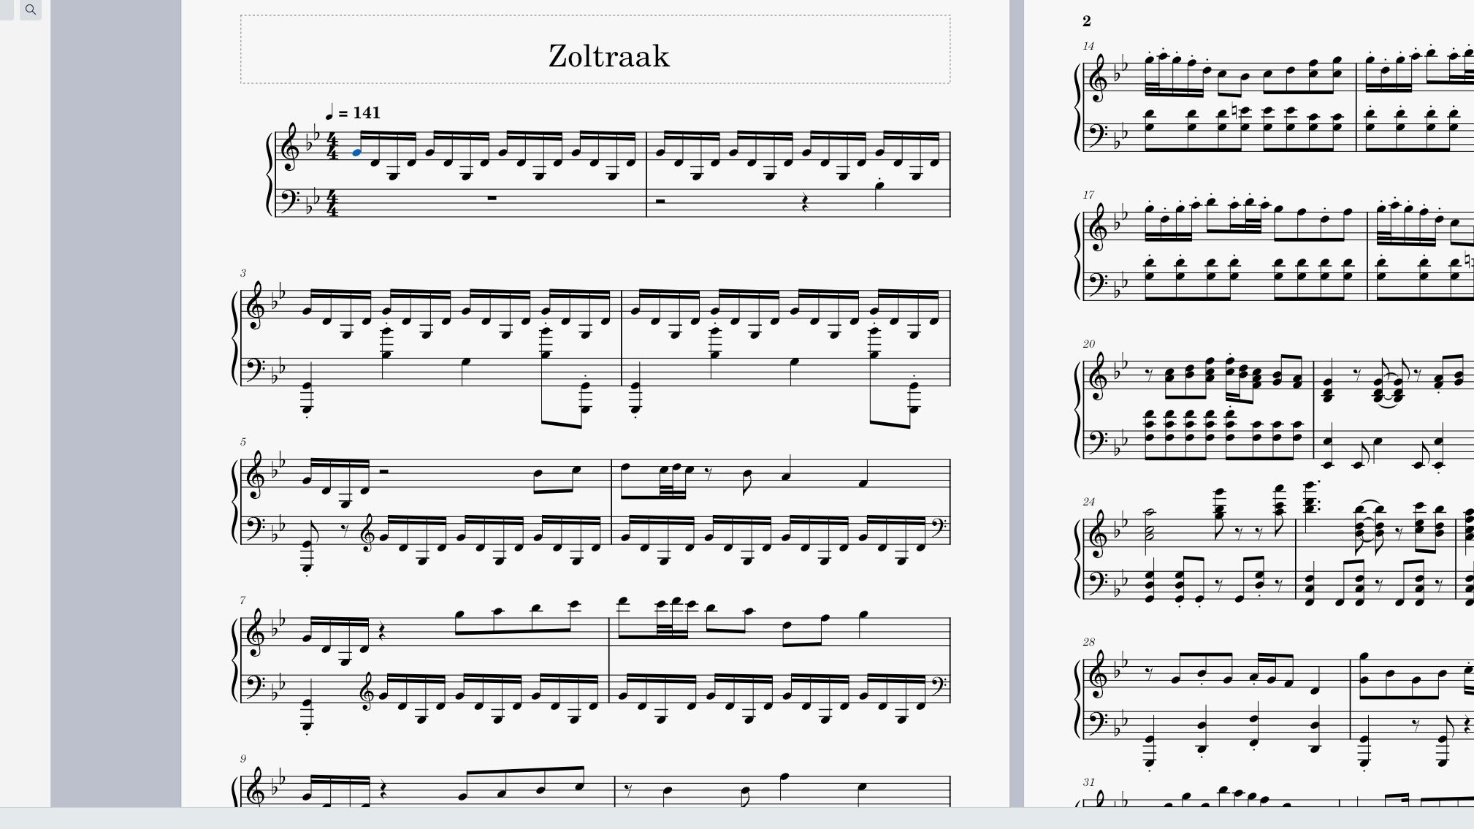Click measure number 3 label
The width and height of the screenshot is (1474, 829).
(x=243, y=273)
